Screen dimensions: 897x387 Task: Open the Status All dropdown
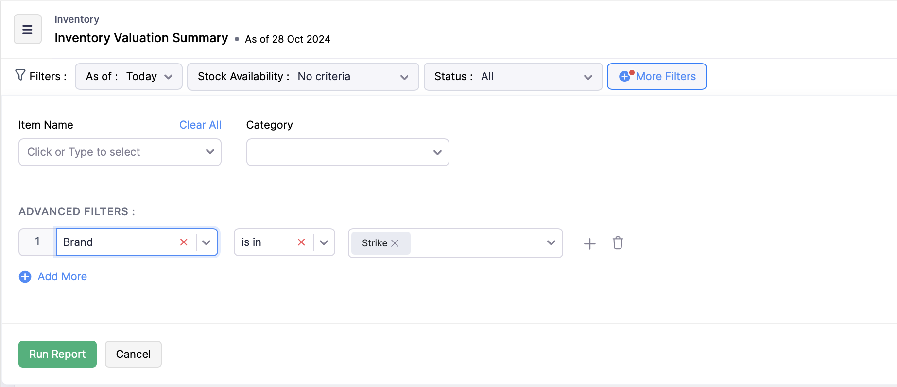point(513,77)
